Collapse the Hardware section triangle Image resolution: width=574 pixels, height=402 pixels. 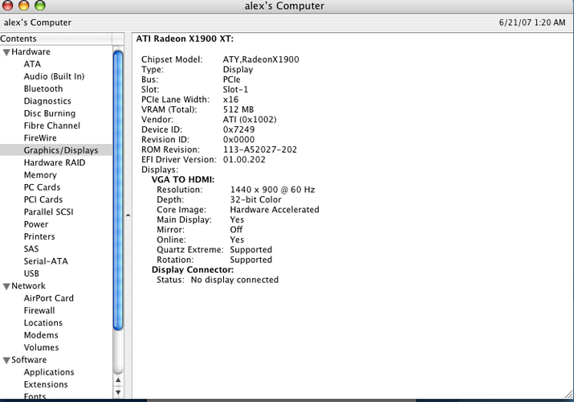tap(6, 52)
